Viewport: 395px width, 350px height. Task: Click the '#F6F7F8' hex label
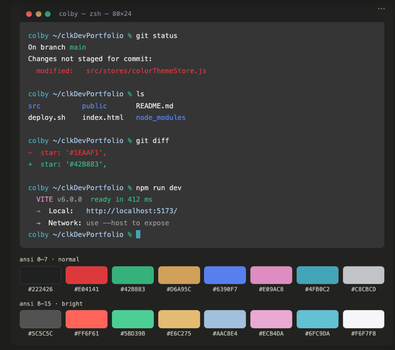click(364, 334)
